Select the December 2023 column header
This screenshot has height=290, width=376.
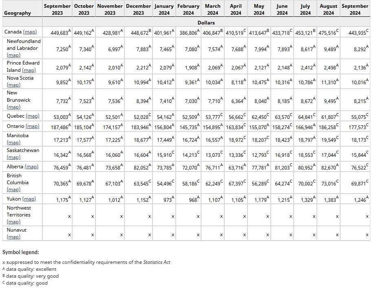tap(138, 9)
